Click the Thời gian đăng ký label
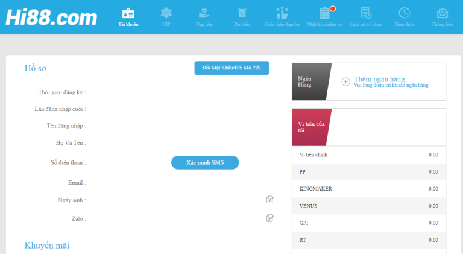 pyautogui.click(x=62, y=92)
